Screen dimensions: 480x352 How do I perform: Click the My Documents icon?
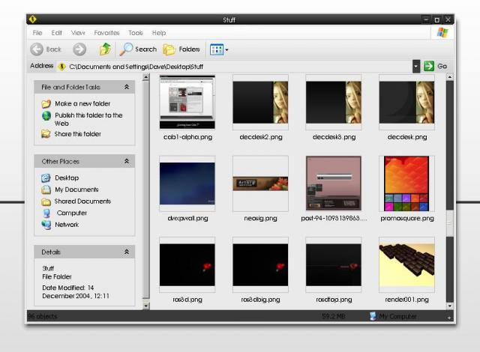click(x=46, y=189)
